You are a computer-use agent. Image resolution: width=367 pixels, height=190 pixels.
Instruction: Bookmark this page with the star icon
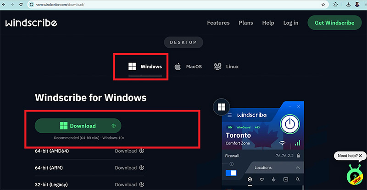(323, 5)
